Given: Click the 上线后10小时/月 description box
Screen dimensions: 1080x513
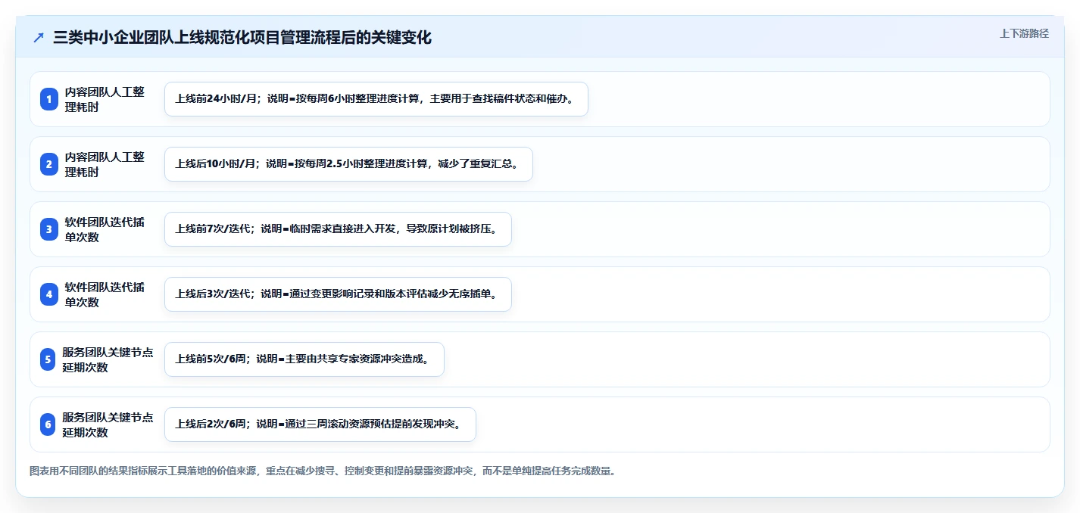Looking at the screenshot, I should (348, 164).
